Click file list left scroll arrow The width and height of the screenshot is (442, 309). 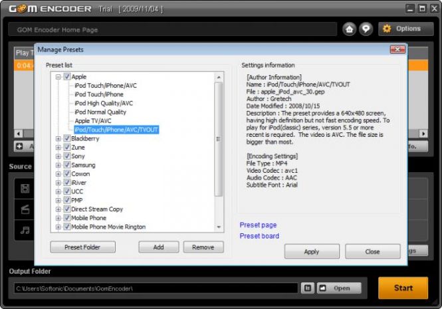pyautogui.click(x=19, y=134)
